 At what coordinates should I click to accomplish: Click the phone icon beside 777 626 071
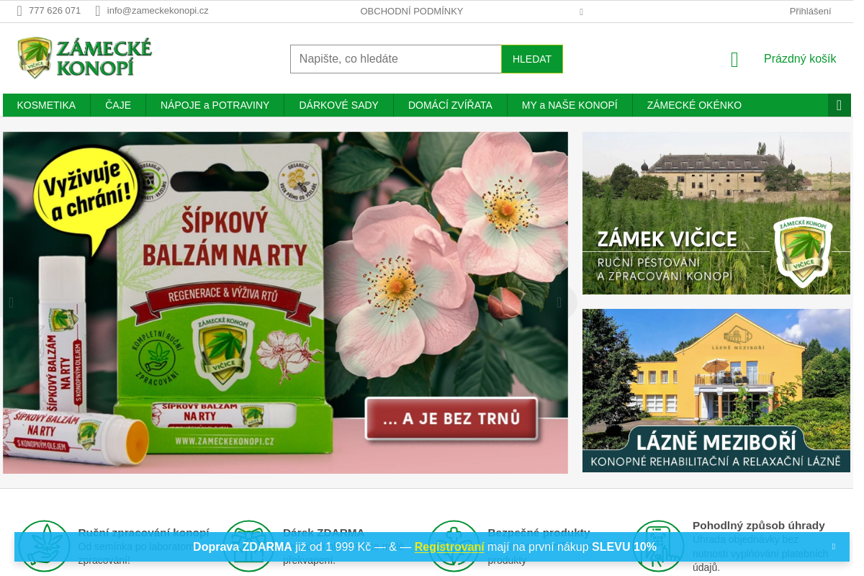click(19, 11)
